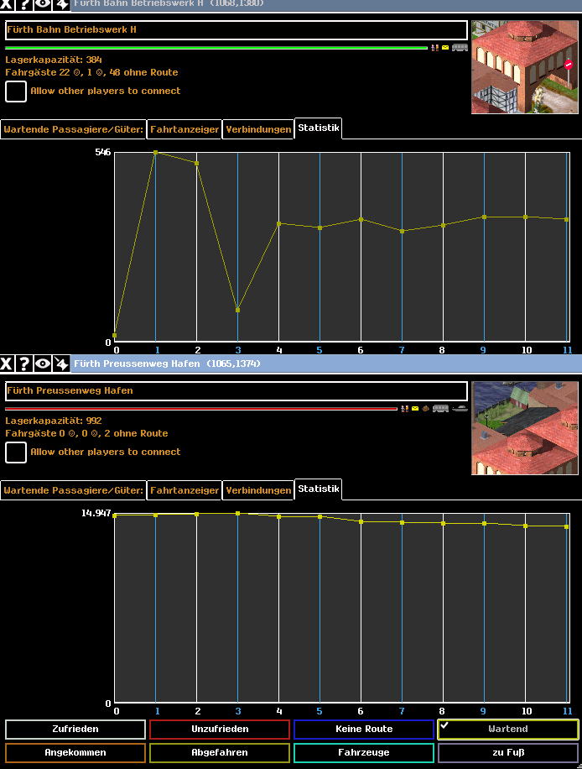Click eye icon in Preussenweg Hafen title bar
Screen dimensions: 582x769
coord(42,364)
